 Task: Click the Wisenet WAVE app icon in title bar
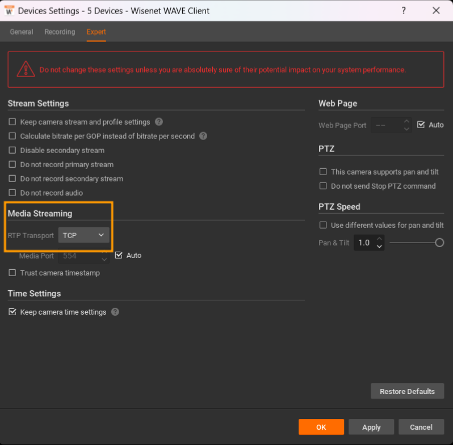tap(10, 11)
